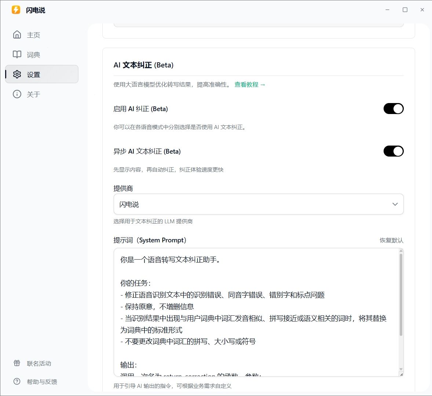432x396 pixels.
Task: Open the 查看教程 tutorial link
Action: click(x=249, y=85)
